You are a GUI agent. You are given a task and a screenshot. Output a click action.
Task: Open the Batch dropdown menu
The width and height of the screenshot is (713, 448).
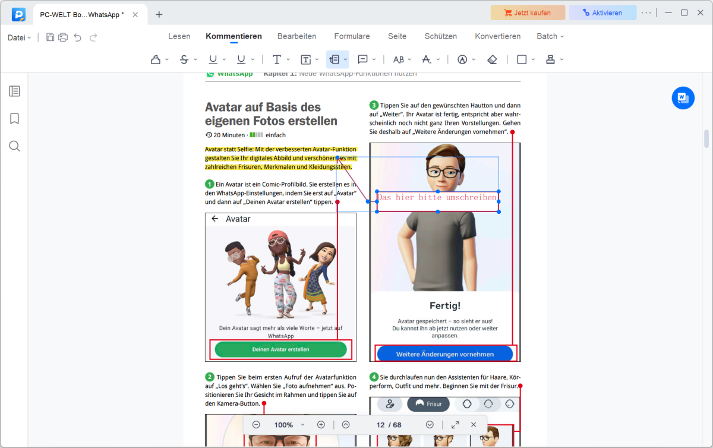coord(550,36)
